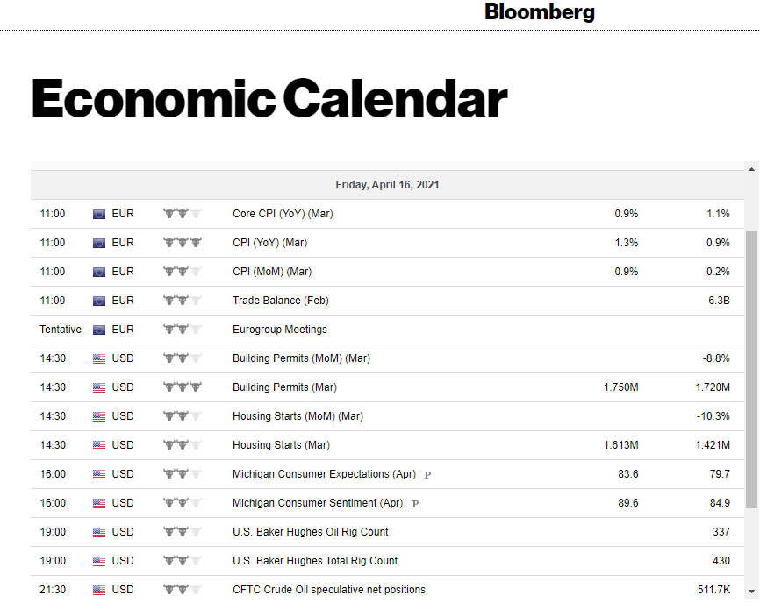The height and width of the screenshot is (610, 760).
Task: Open the Core CPI (YoY) (Mar) event
Action: (283, 214)
